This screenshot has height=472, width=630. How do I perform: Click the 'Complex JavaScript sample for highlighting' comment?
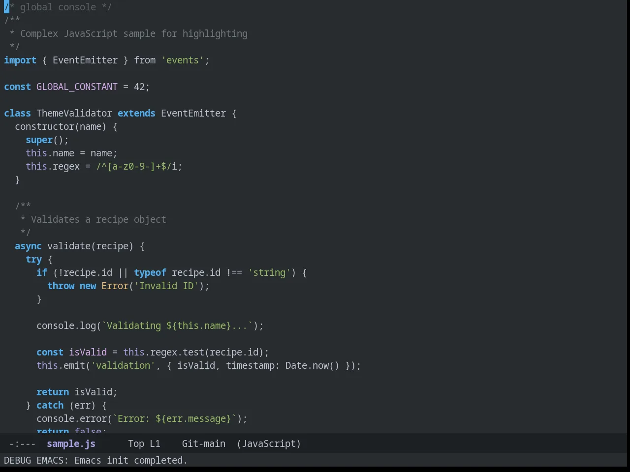tap(134, 33)
